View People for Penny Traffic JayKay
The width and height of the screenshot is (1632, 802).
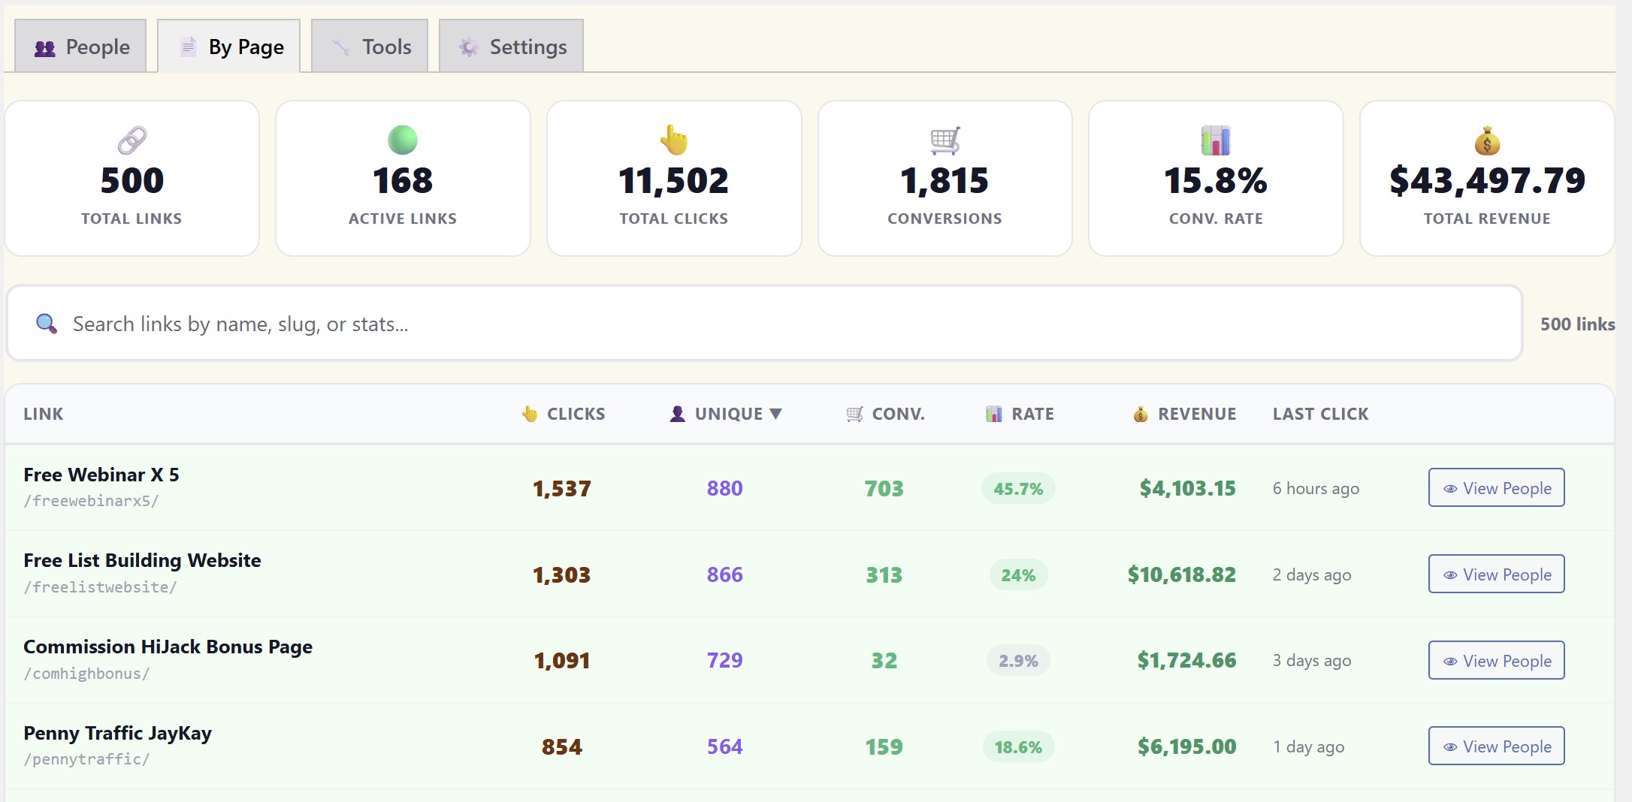click(x=1497, y=746)
